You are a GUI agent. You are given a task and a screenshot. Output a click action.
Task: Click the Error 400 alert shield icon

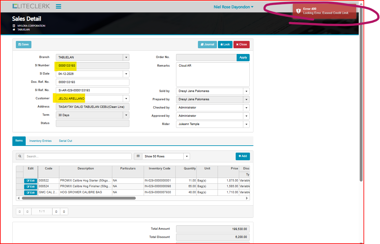click(298, 11)
